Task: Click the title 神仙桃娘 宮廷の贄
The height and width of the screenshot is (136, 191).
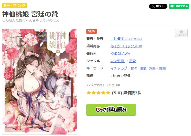Action: pyautogui.click(x=30, y=14)
